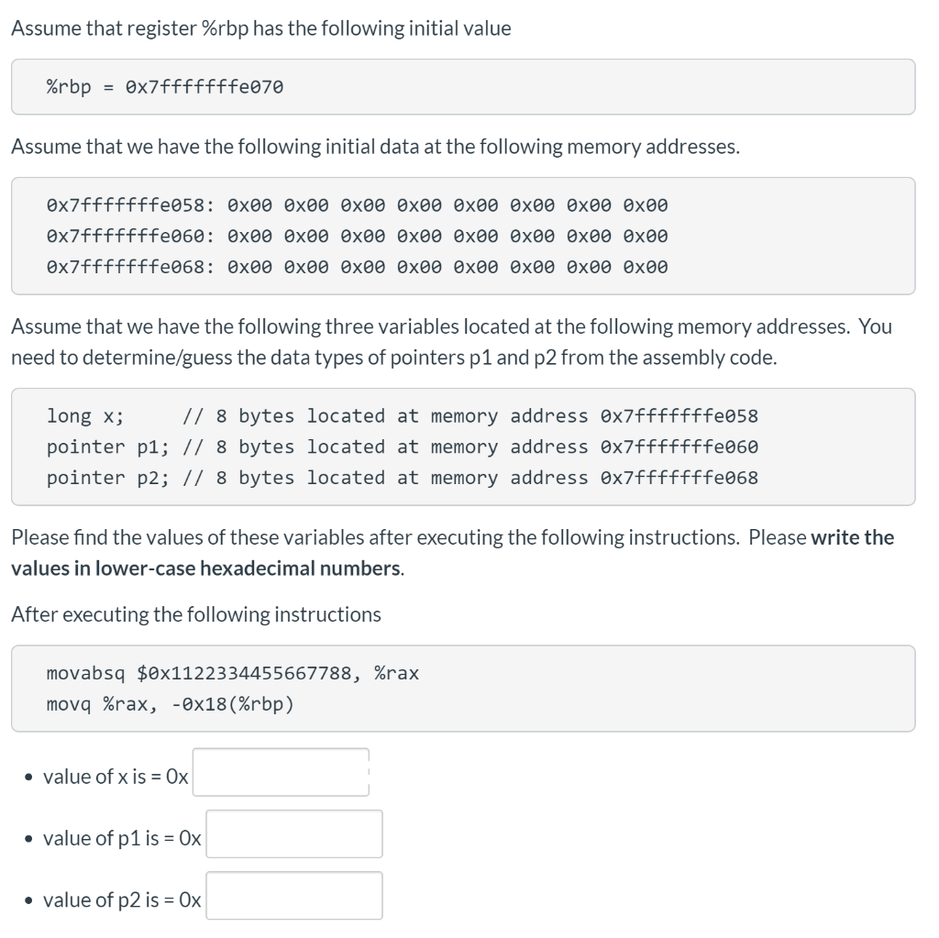Select the address 0x7fffffffe058 line
Viewport: 939px width, 938px height.
[356, 205]
